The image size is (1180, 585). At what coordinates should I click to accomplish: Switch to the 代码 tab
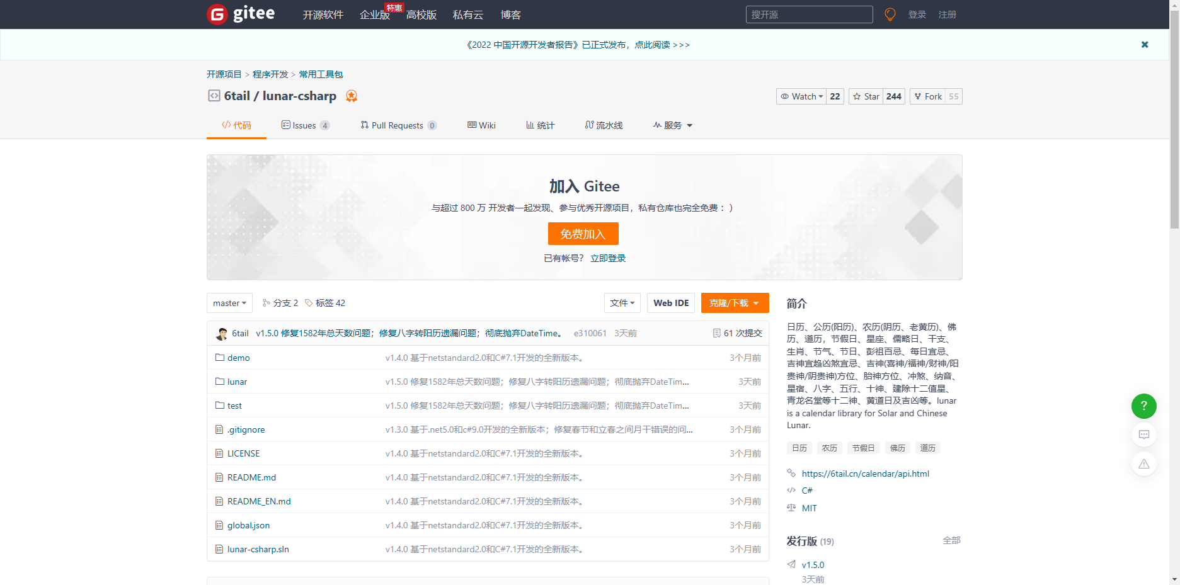[x=236, y=125]
